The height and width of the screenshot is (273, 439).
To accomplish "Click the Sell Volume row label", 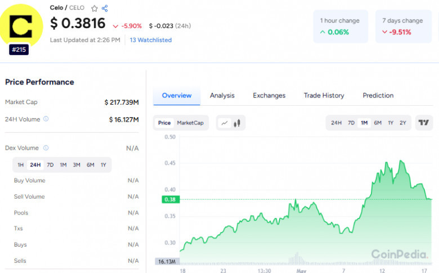I will point(29,196).
